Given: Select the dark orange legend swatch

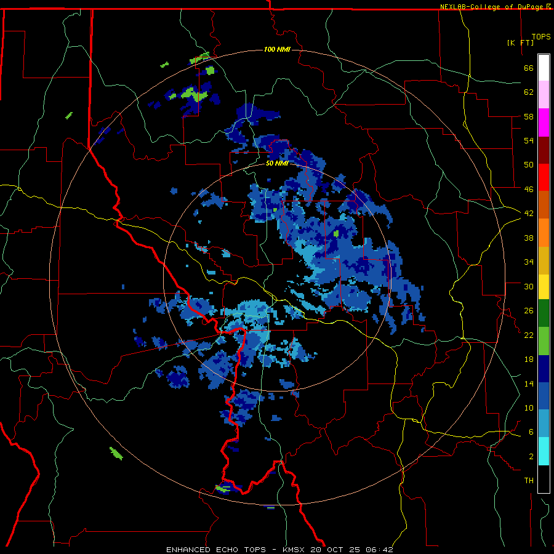Looking at the screenshot, I should coord(544,205).
